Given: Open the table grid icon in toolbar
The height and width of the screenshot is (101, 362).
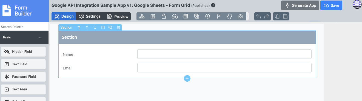Looking at the screenshot, I should (186, 16).
